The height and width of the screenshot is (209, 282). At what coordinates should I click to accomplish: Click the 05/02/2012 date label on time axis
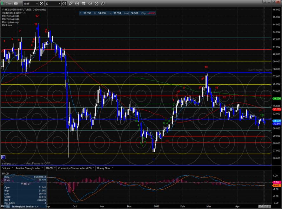coord(265,206)
